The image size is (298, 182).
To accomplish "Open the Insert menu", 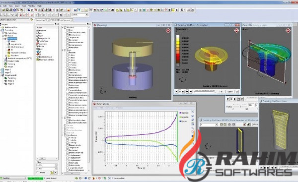I will pyautogui.click(x=17, y=6).
